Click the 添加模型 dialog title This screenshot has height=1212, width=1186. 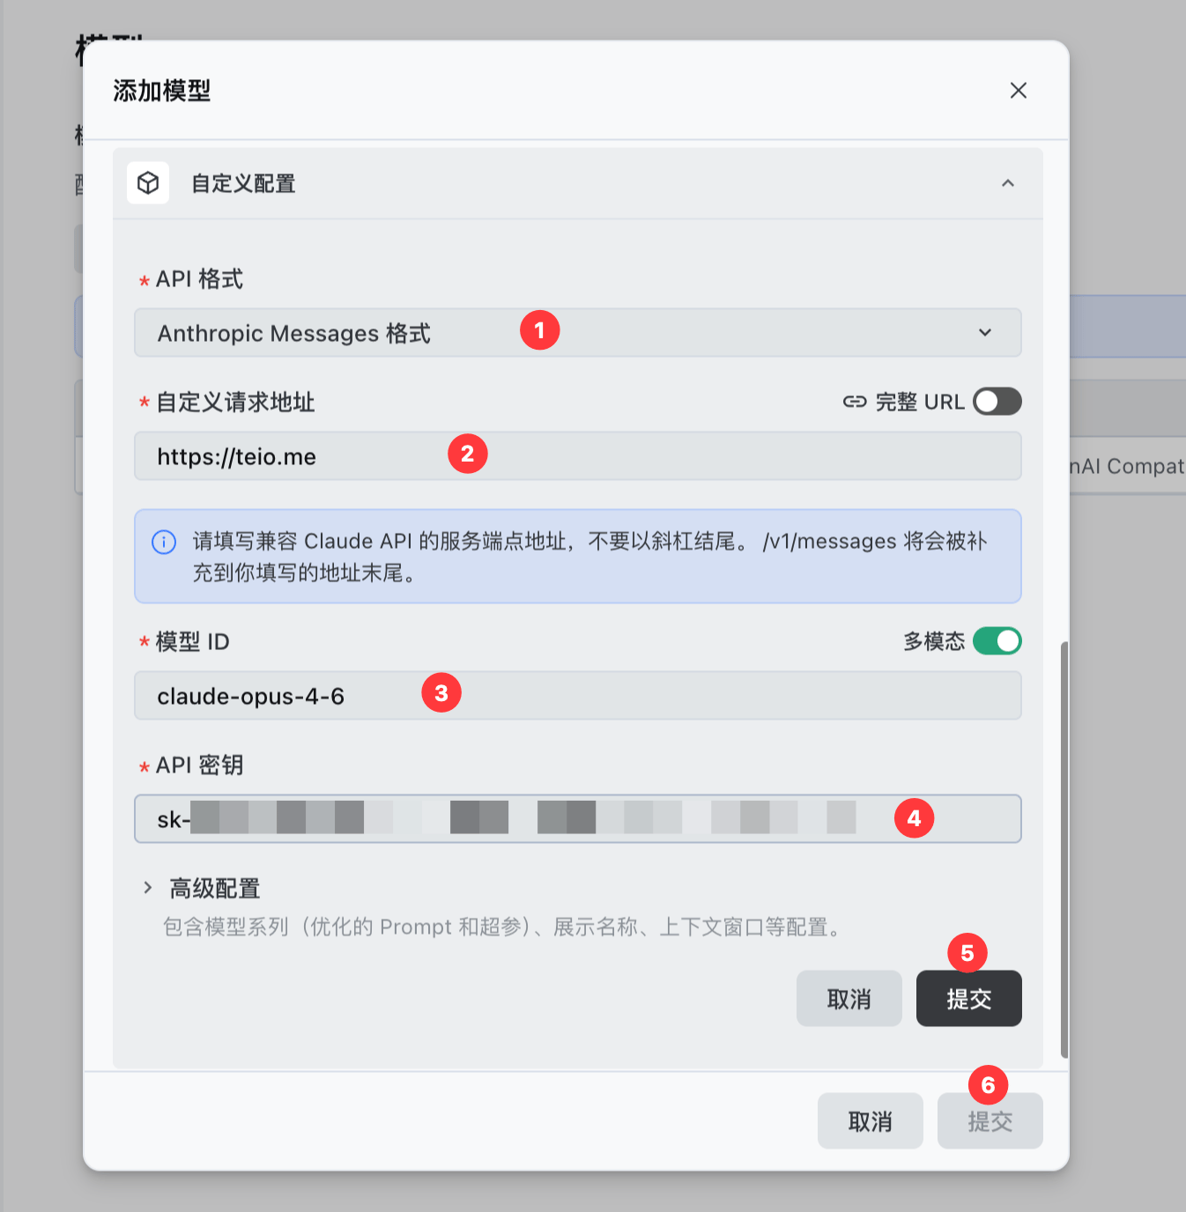coord(162,91)
